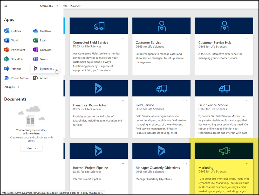Open the Customer Service Hub app title
The width and height of the screenshot is (259, 195).
coord(215,43)
